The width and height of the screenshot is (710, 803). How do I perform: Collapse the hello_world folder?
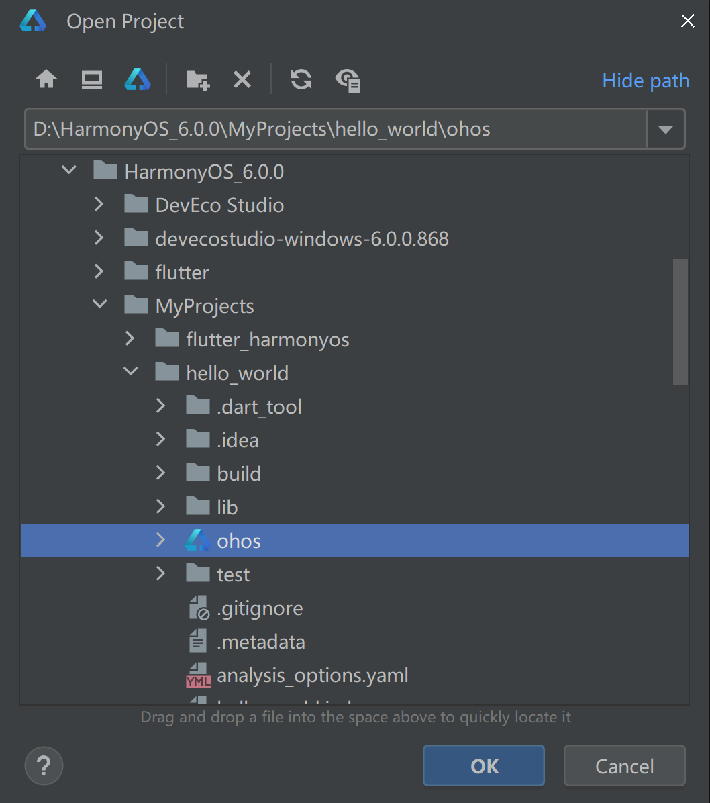click(131, 371)
